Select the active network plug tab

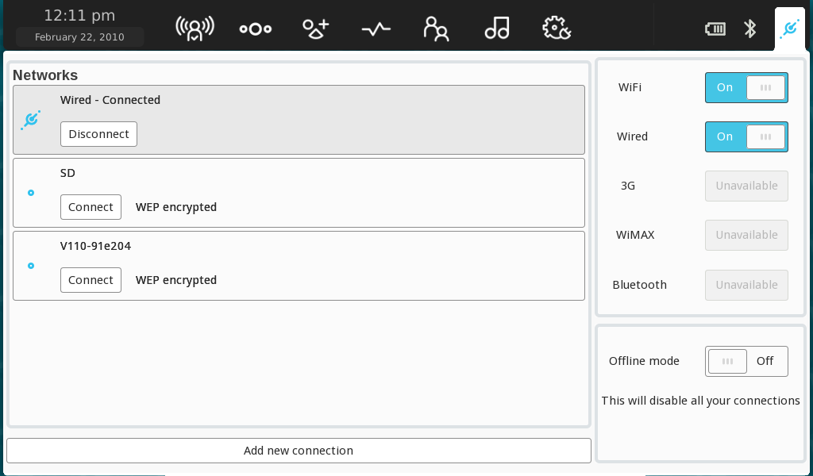tap(790, 29)
